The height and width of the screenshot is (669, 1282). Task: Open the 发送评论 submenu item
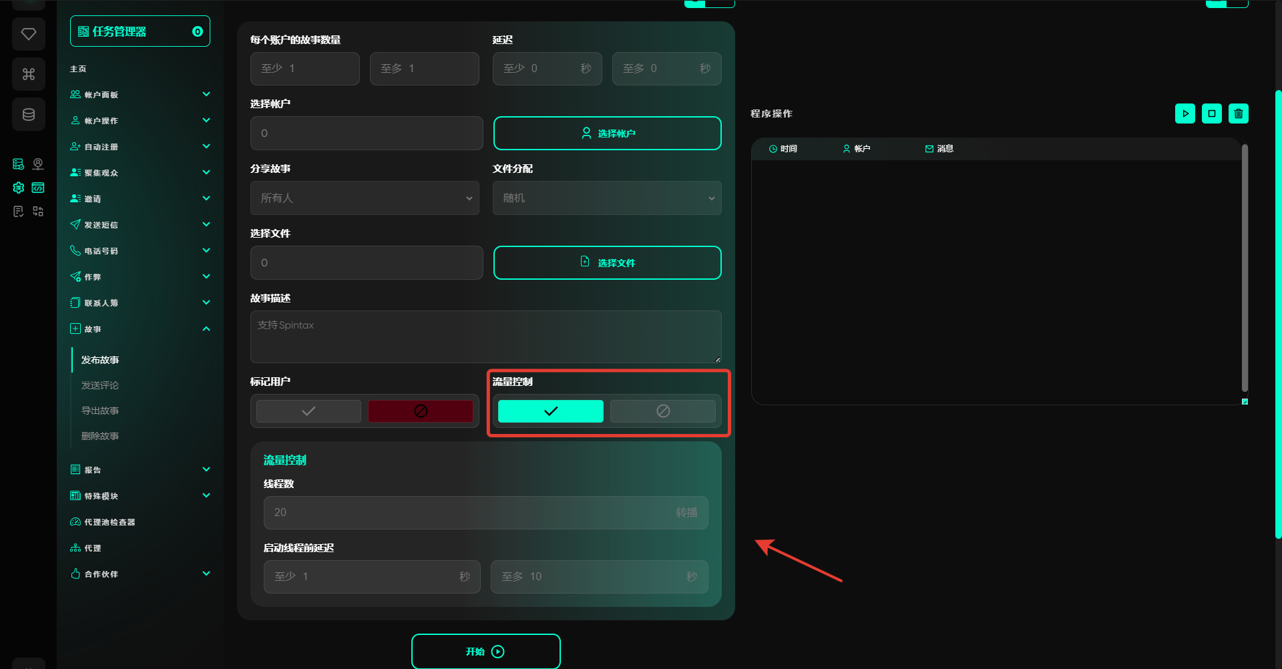100,385
